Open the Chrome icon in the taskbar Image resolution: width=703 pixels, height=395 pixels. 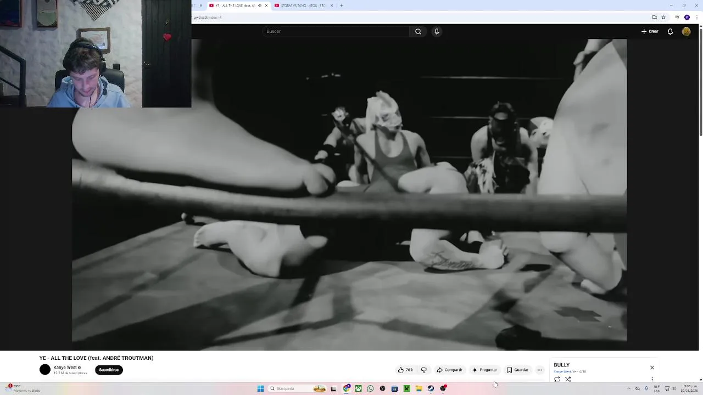pos(347,388)
